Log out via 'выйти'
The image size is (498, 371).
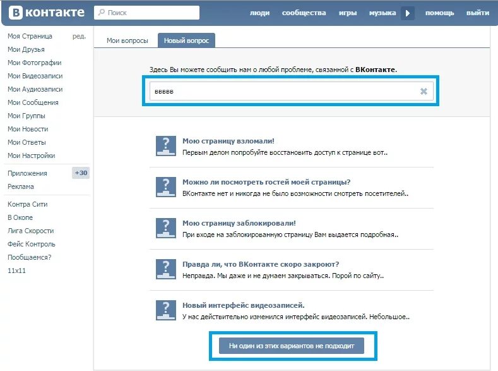[478, 13]
